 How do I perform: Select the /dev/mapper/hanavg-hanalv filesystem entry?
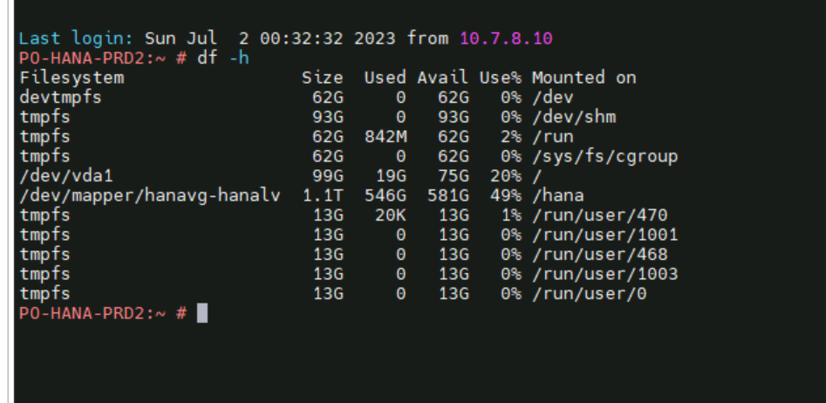pyautogui.click(x=150, y=196)
